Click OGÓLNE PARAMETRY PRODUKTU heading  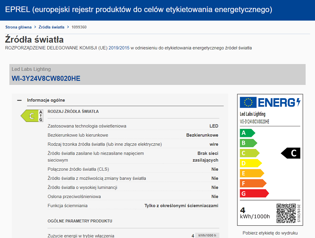click(80, 221)
